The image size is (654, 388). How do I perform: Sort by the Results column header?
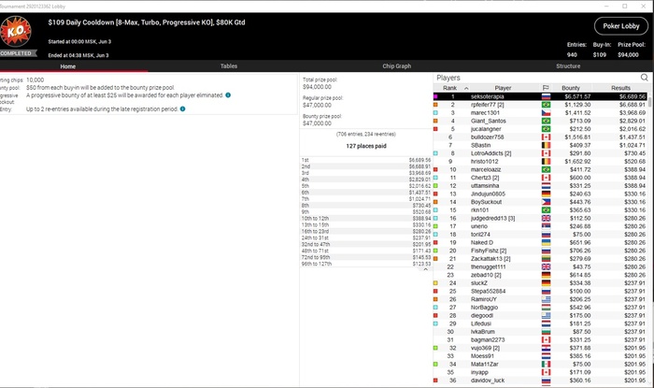pos(620,88)
